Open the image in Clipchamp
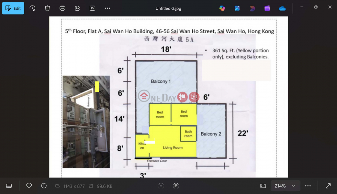337x194 pixels. (x=267, y=8)
